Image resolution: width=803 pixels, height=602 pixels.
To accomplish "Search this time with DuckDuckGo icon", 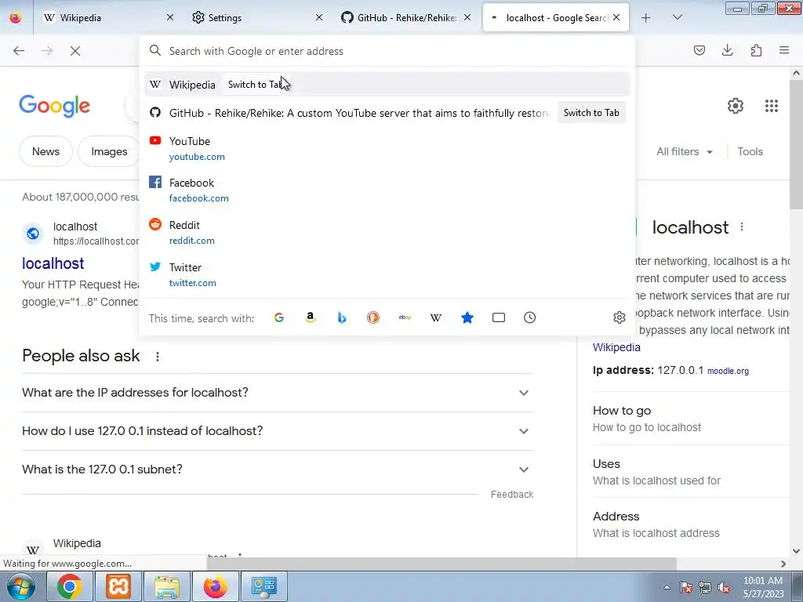I will [x=373, y=318].
